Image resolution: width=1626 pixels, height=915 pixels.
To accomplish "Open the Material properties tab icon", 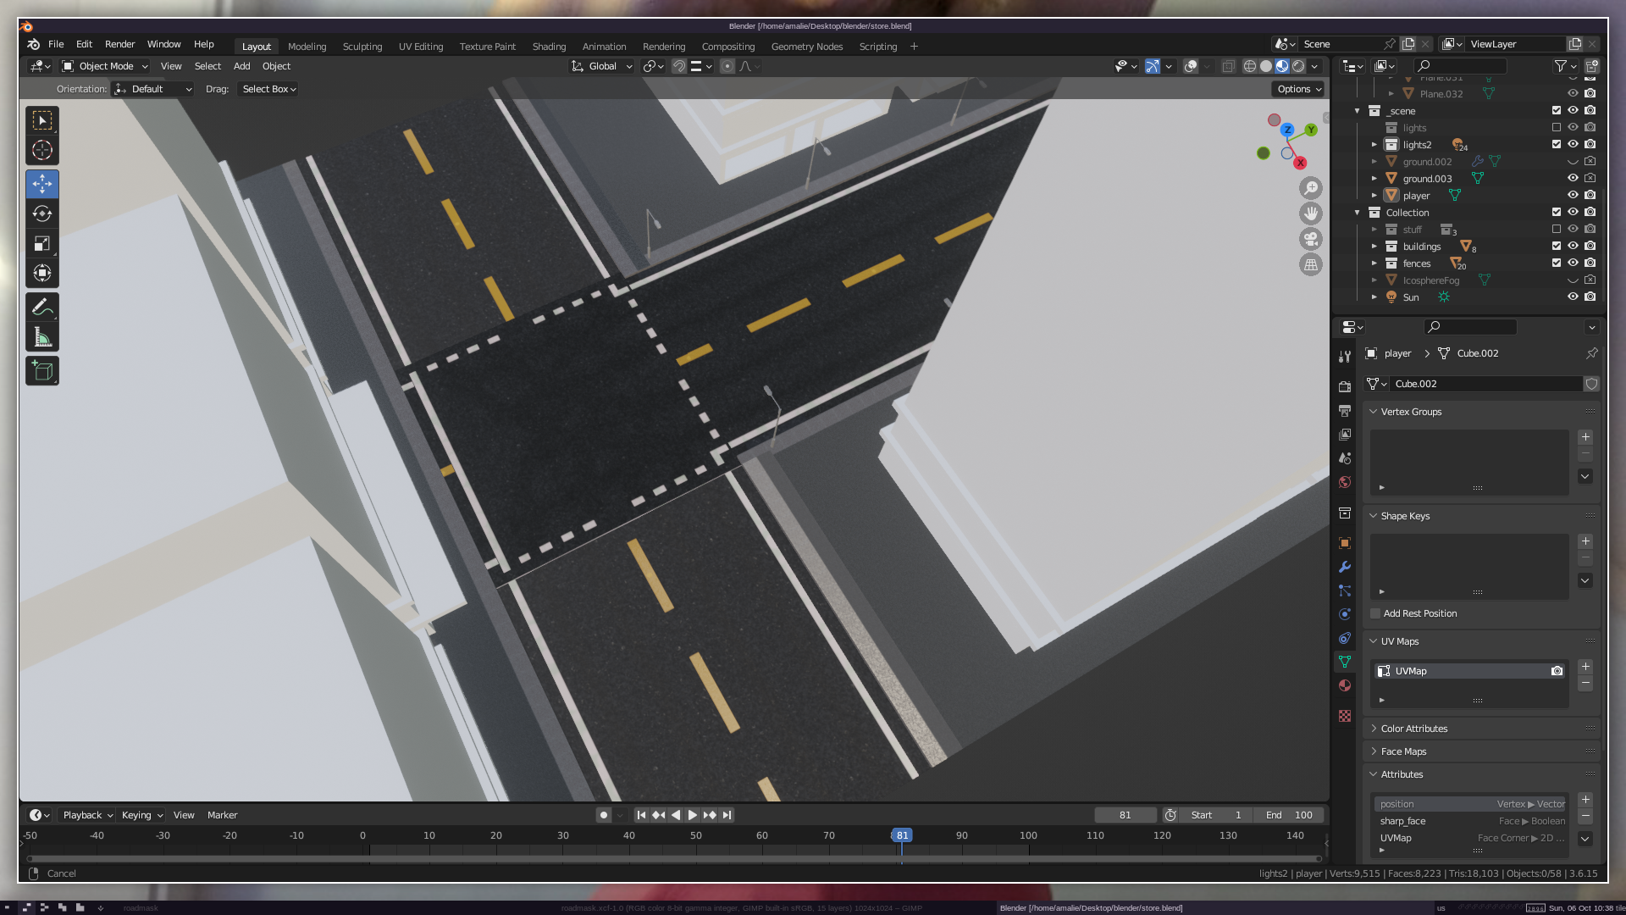I will click(1345, 685).
